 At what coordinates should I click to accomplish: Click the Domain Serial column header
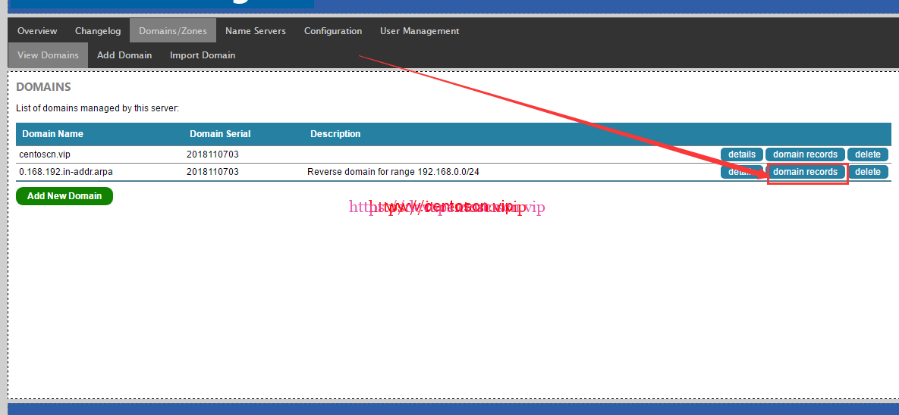(220, 134)
